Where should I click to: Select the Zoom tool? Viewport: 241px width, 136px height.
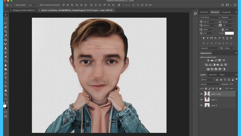click(6, 94)
